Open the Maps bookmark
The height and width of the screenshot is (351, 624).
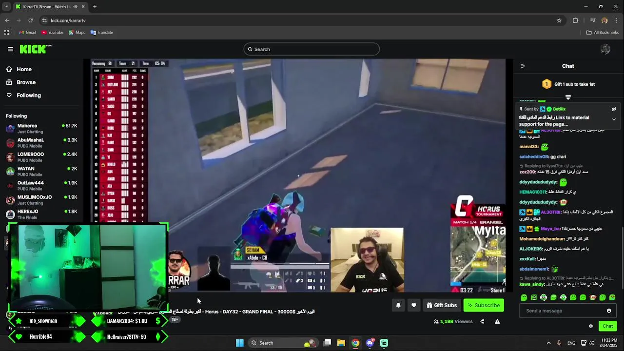[x=77, y=33]
